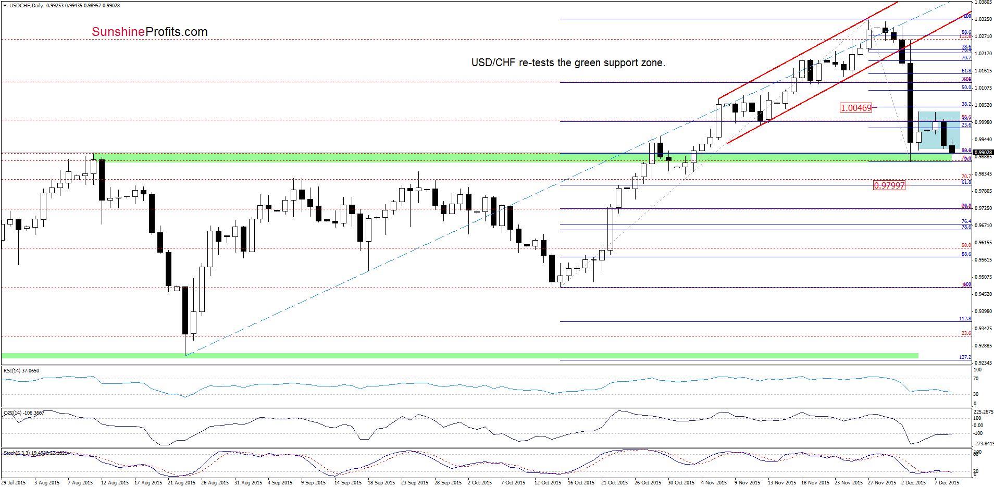Viewport: 994px width, 487px height.
Task: Click the 21 Aug 2015 date label
Action: coord(181,483)
